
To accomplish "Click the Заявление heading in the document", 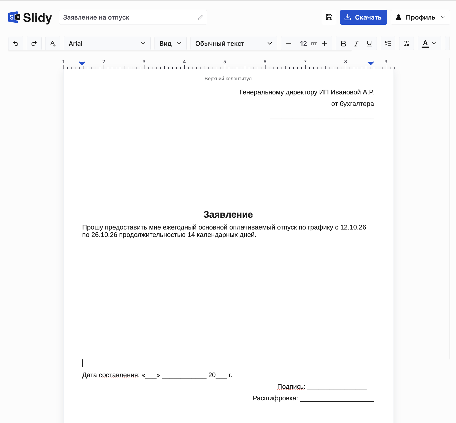I will pyautogui.click(x=228, y=214).
